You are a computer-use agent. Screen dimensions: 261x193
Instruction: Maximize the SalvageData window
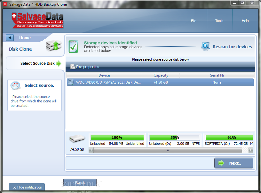242,3
